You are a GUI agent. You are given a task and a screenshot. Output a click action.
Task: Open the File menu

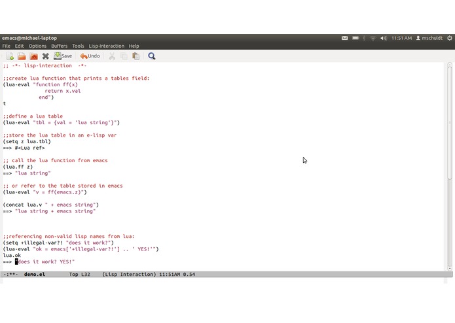coord(6,46)
